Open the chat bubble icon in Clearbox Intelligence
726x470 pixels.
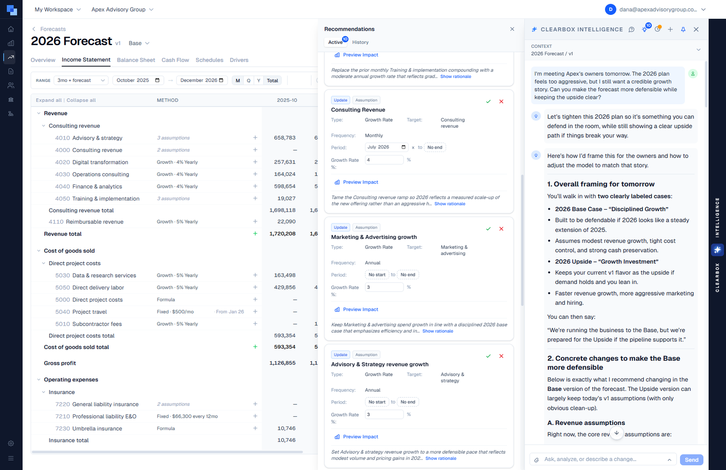pyautogui.click(x=631, y=29)
